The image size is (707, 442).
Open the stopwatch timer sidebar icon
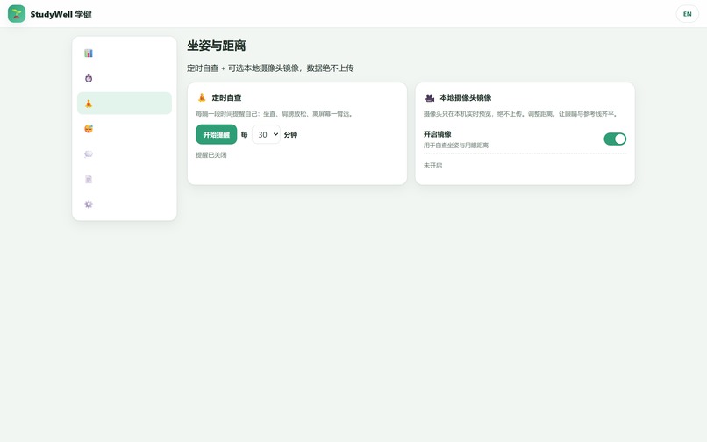[89, 78]
